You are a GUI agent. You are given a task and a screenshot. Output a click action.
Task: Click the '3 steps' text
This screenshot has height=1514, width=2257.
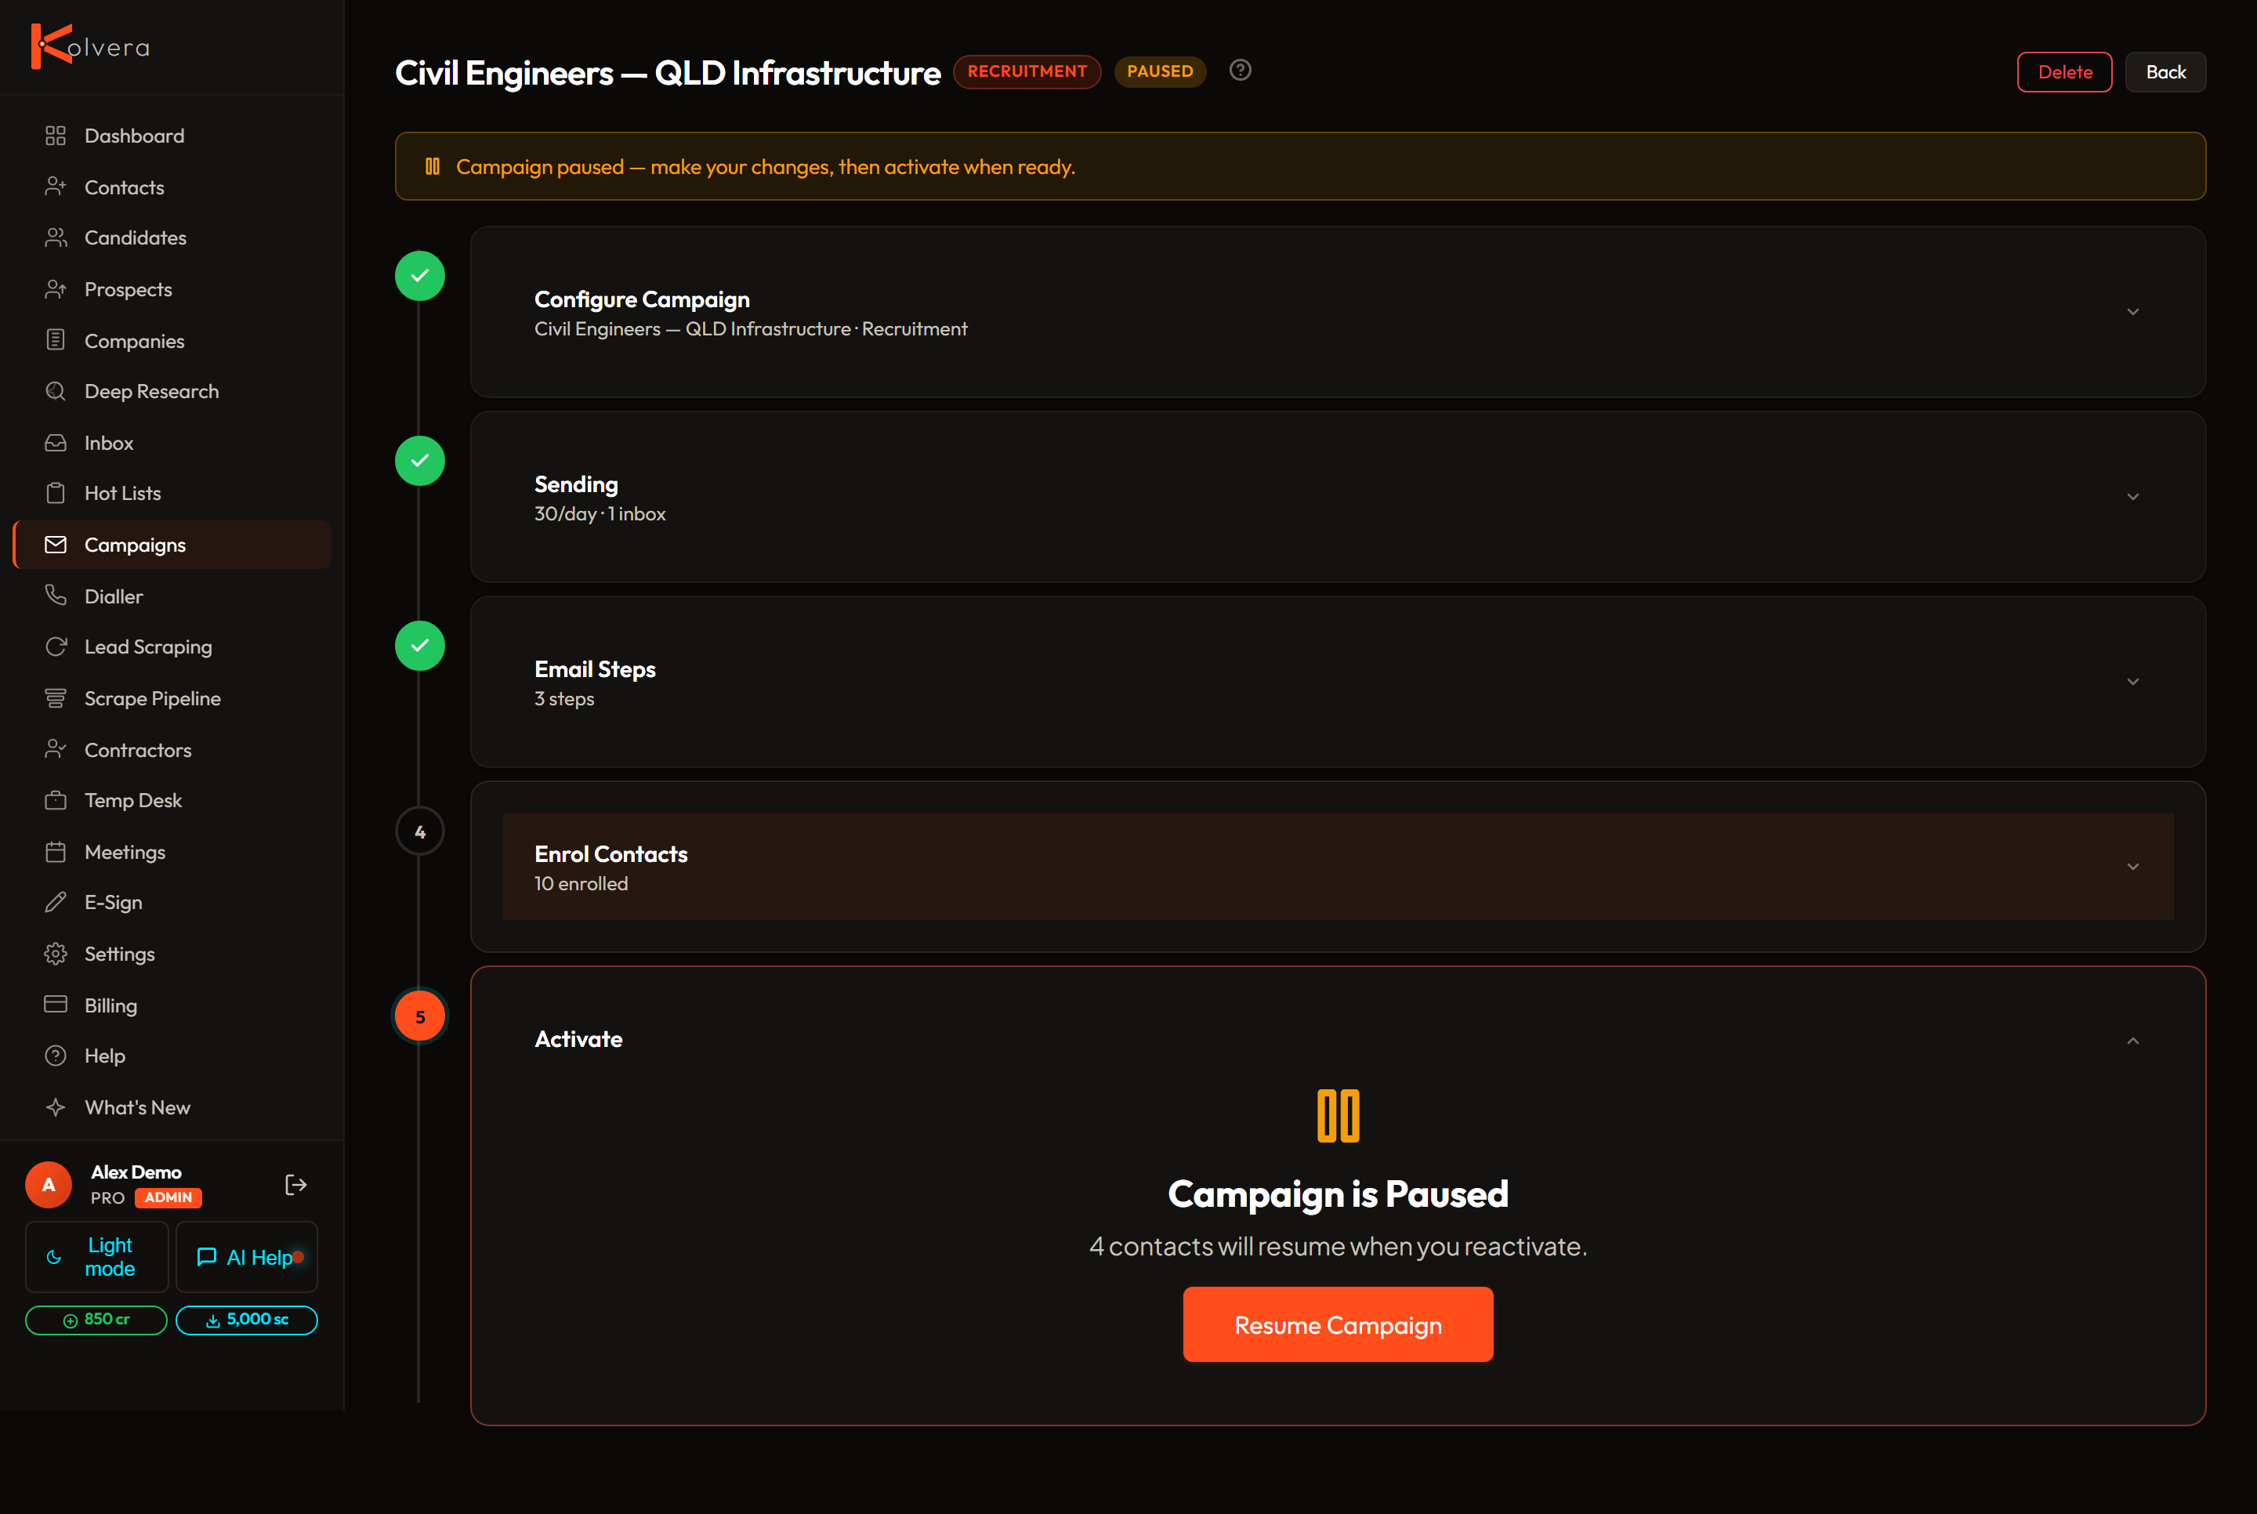(x=565, y=699)
